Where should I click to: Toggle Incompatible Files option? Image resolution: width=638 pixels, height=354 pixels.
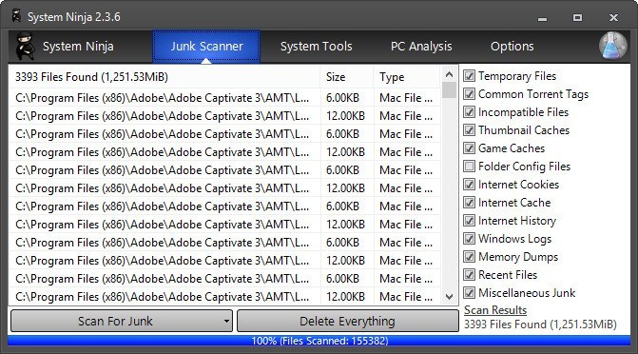469,112
